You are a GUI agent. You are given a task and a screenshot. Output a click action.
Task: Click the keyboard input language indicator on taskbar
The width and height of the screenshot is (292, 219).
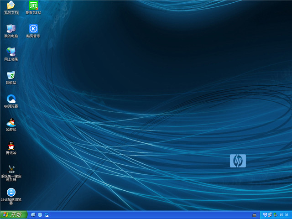[254, 214]
